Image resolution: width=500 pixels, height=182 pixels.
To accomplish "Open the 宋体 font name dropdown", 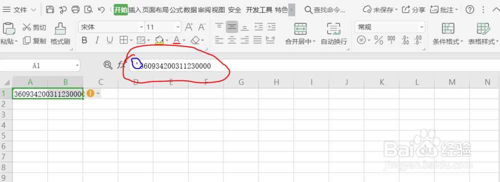I will coord(141,27).
